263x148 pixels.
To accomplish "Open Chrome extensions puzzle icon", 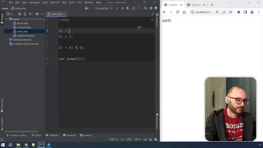I will [238, 12].
